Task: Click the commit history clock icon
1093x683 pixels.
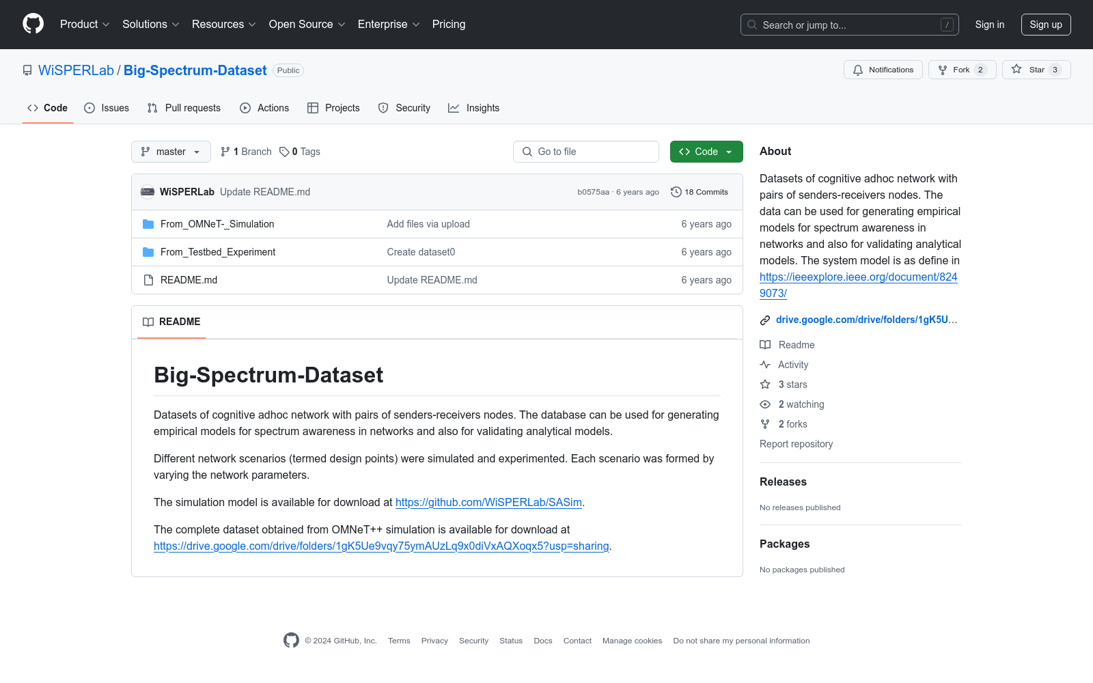Action: coord(676,192)
